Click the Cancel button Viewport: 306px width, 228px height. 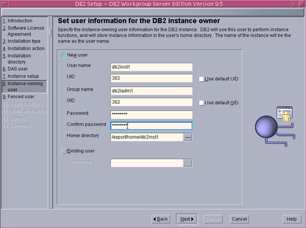(239, 219)
